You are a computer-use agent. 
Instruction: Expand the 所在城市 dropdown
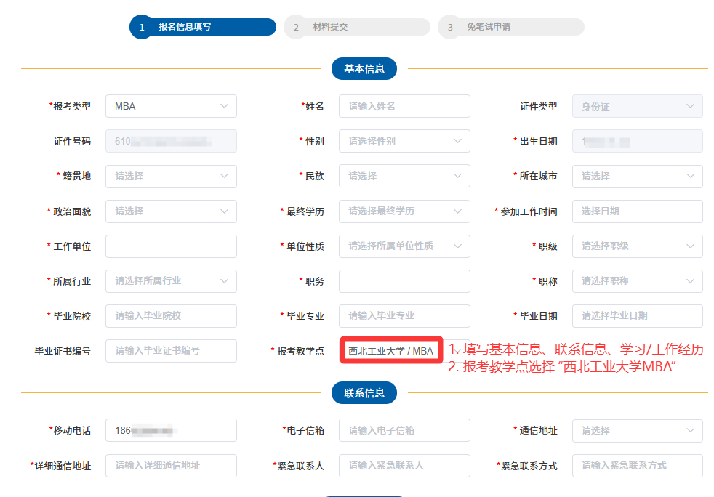tap(636, 176)
